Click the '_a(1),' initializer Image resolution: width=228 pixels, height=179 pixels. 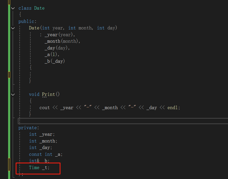(52, 54)
